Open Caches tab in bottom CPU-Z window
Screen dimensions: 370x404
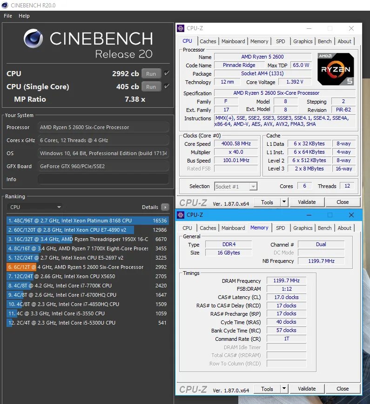[208, 228]
